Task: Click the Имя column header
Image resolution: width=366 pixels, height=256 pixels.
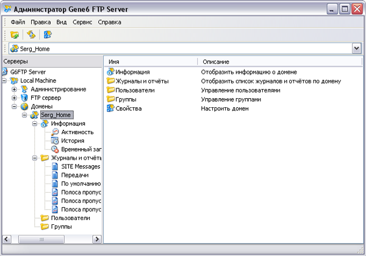Action: [151, 62]
